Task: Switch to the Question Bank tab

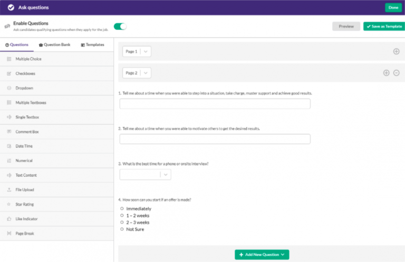Action: pyautogui.click(x=54, y=45)
